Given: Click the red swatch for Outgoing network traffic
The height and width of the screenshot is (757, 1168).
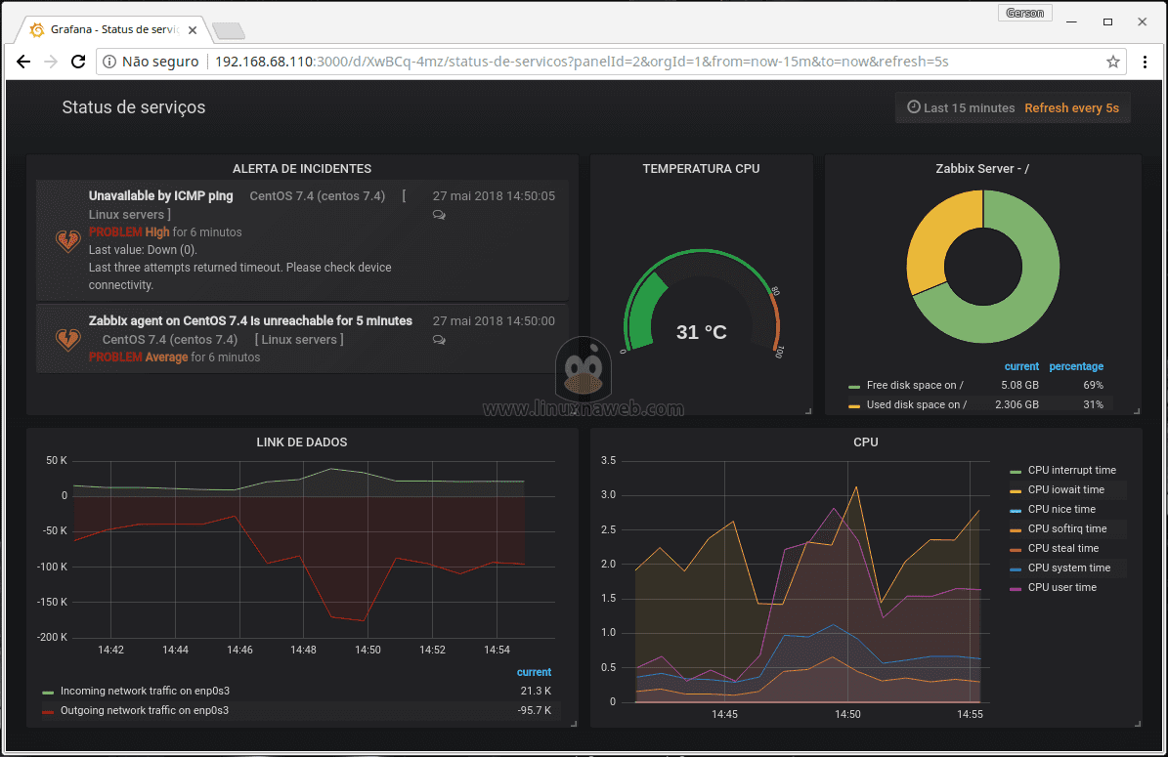Looking at the screenshot, I should [x=49, y=712].
